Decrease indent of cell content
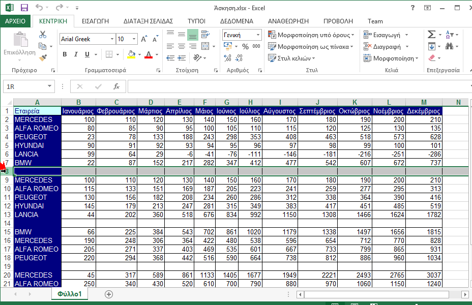Screen dimensions: 472x305 coord(170,58)
